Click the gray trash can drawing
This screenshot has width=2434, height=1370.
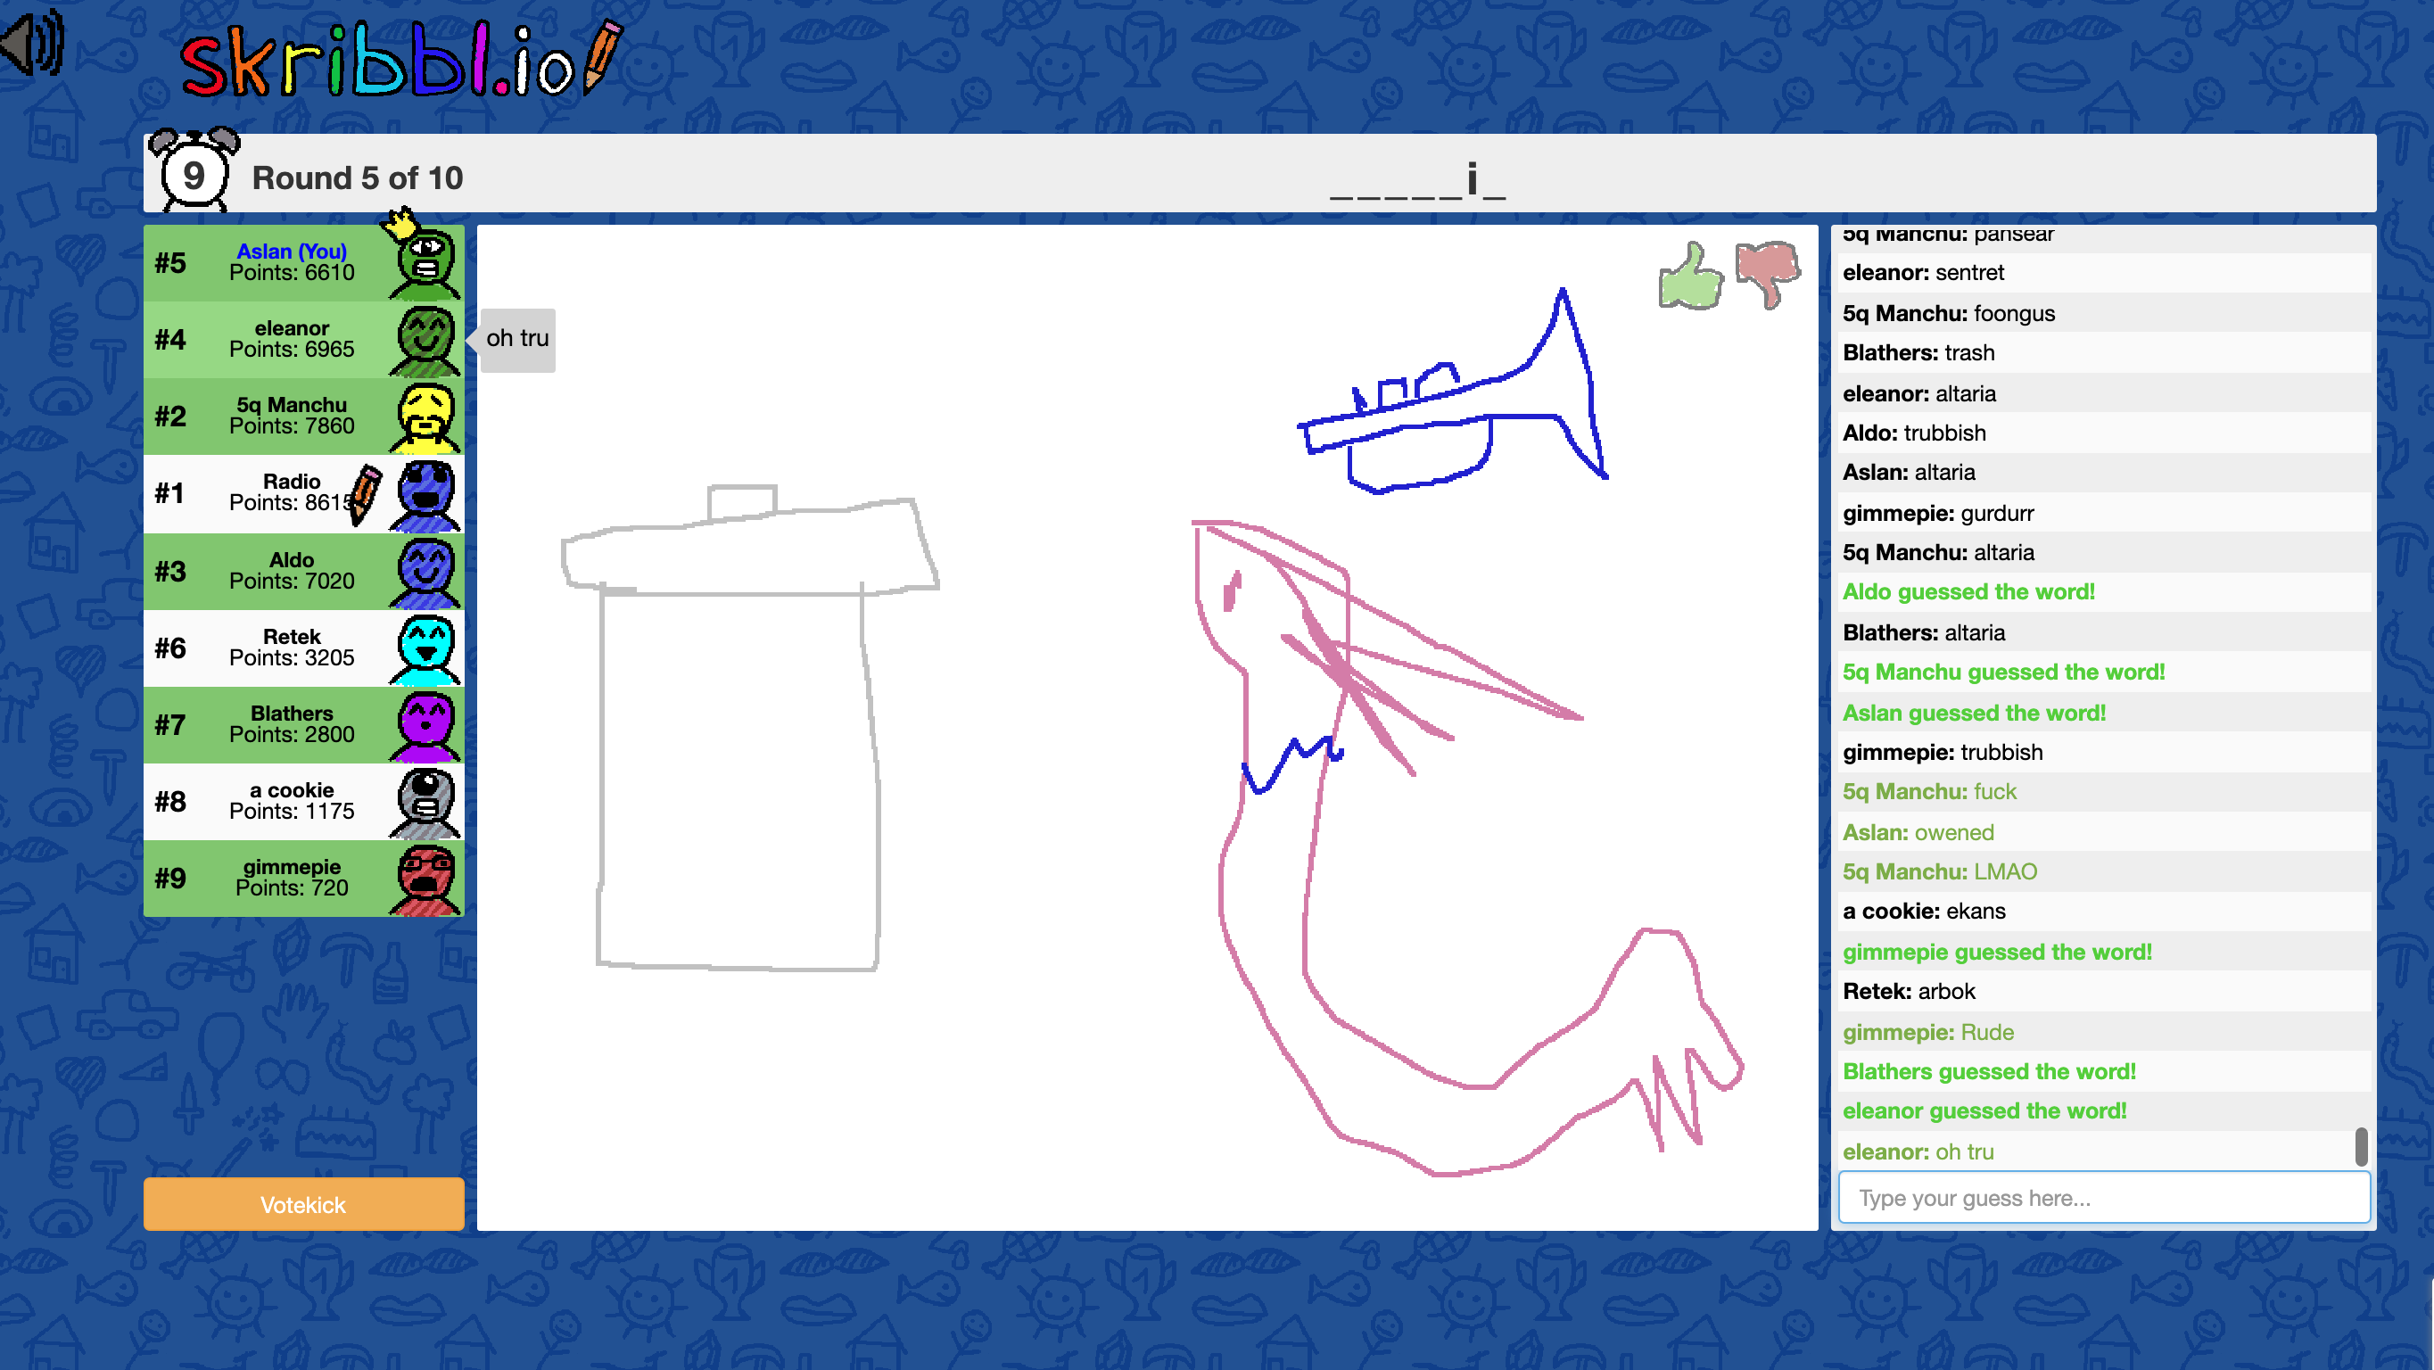pos(750,728)
